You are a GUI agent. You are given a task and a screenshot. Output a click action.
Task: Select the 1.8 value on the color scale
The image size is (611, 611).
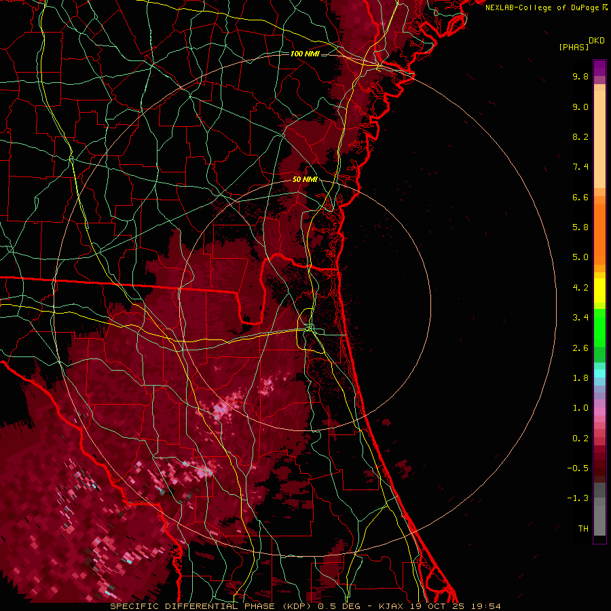pyautogui.click(x=580, y=378)
